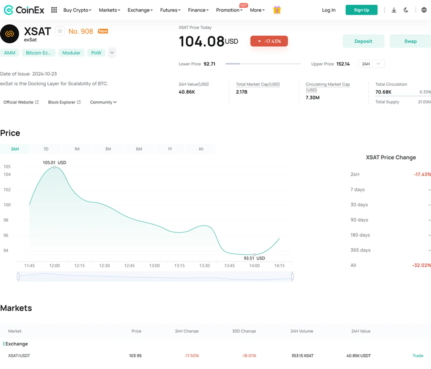Screen dimensions: 431x369
Task: Open Exchange menu
Action: tap(140, 10)
